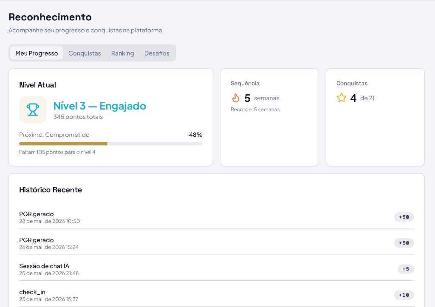This screenshot has width=435, height=307.
Task: Click the +50 badge on 26 de mai. row
Action: [404, 243]
